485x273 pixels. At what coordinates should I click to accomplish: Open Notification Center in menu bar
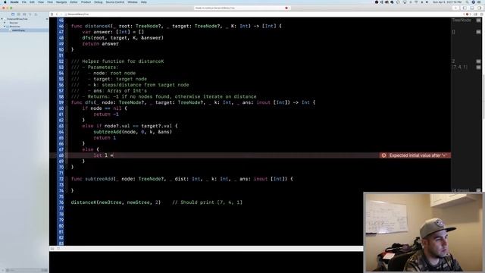[480, 2]
